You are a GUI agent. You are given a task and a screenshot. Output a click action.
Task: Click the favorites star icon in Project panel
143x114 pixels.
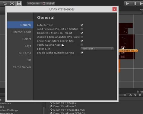[x=140, y=95]
